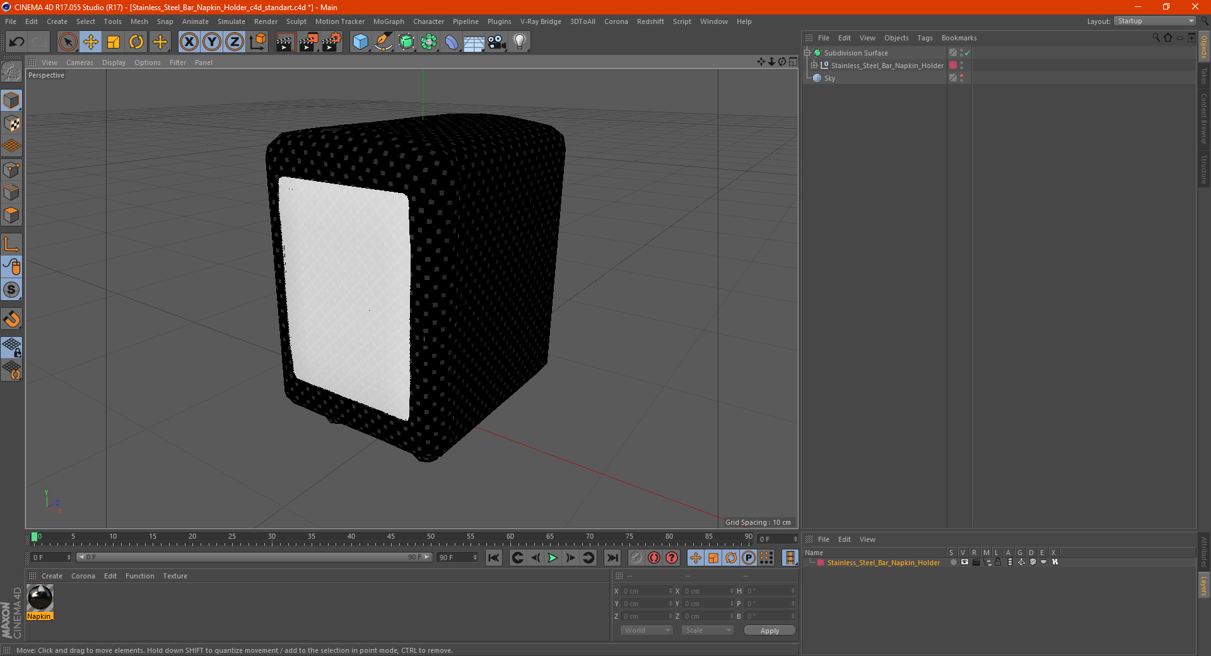
Task: Add a floor environment object
Action: click(x=474, y=42)
